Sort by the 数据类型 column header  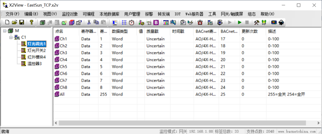coord(123,32)
